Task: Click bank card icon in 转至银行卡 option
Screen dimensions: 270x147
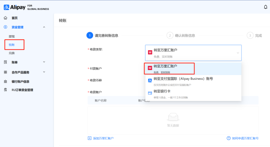Action: tap(150, 93)
